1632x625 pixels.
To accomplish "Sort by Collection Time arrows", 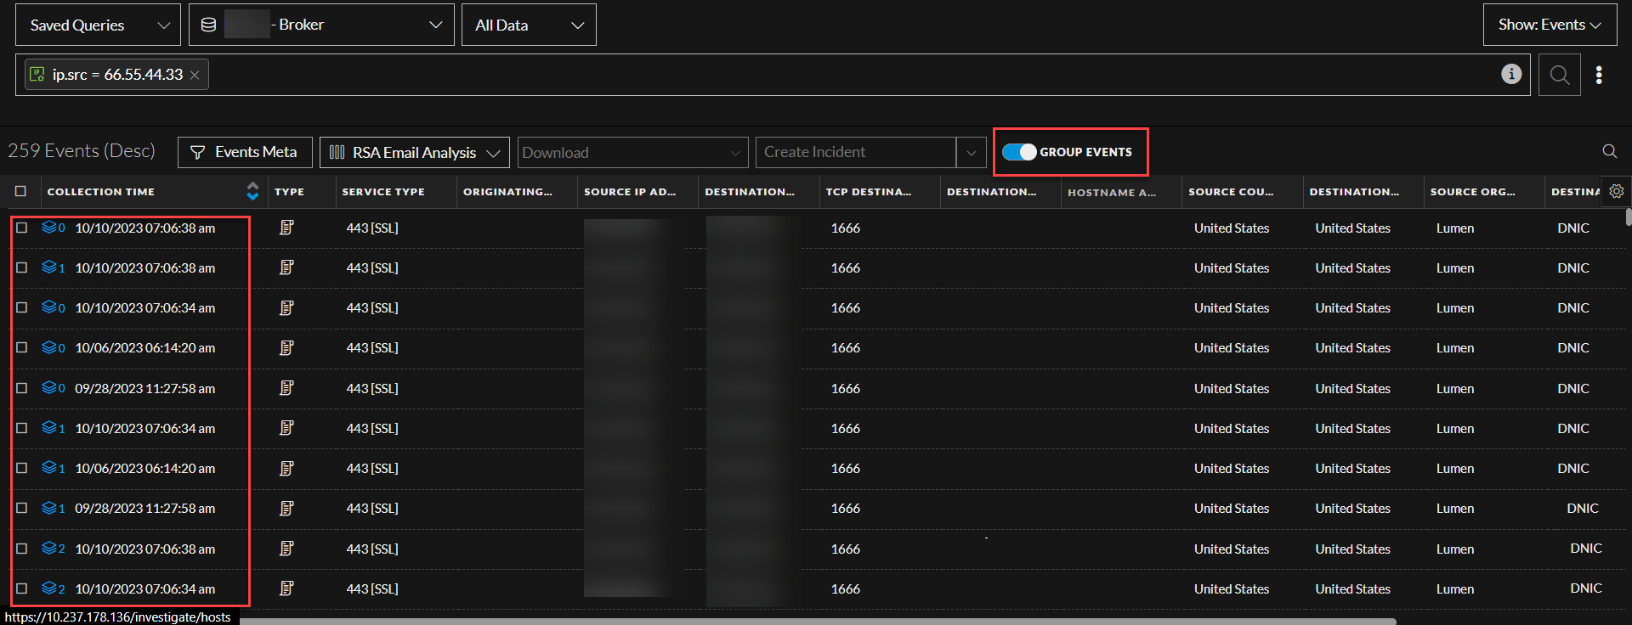I will (x=252, y=191).
